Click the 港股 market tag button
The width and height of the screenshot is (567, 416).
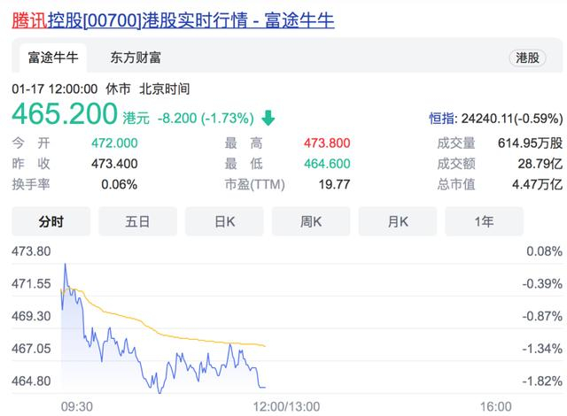click(527, 58)
